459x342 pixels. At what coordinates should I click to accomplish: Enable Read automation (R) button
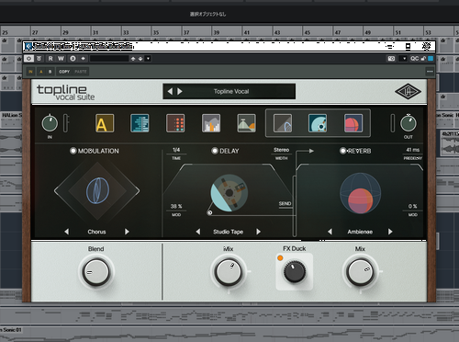click(50, 59)
